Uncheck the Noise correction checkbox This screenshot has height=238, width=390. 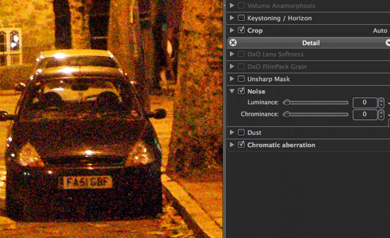pos(241,91)
